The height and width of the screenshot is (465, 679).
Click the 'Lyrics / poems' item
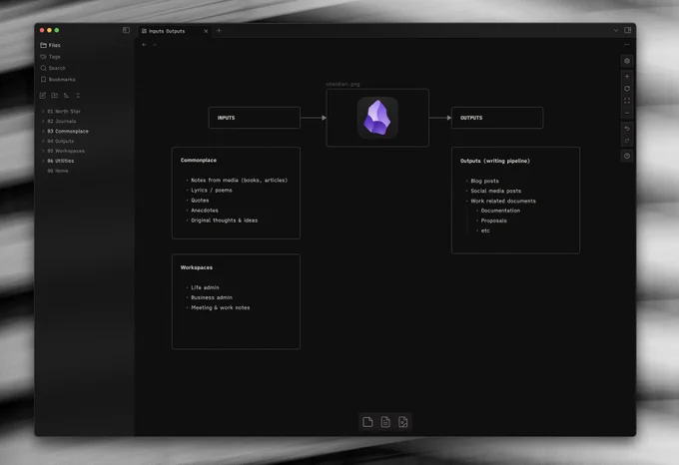(212, 191)
